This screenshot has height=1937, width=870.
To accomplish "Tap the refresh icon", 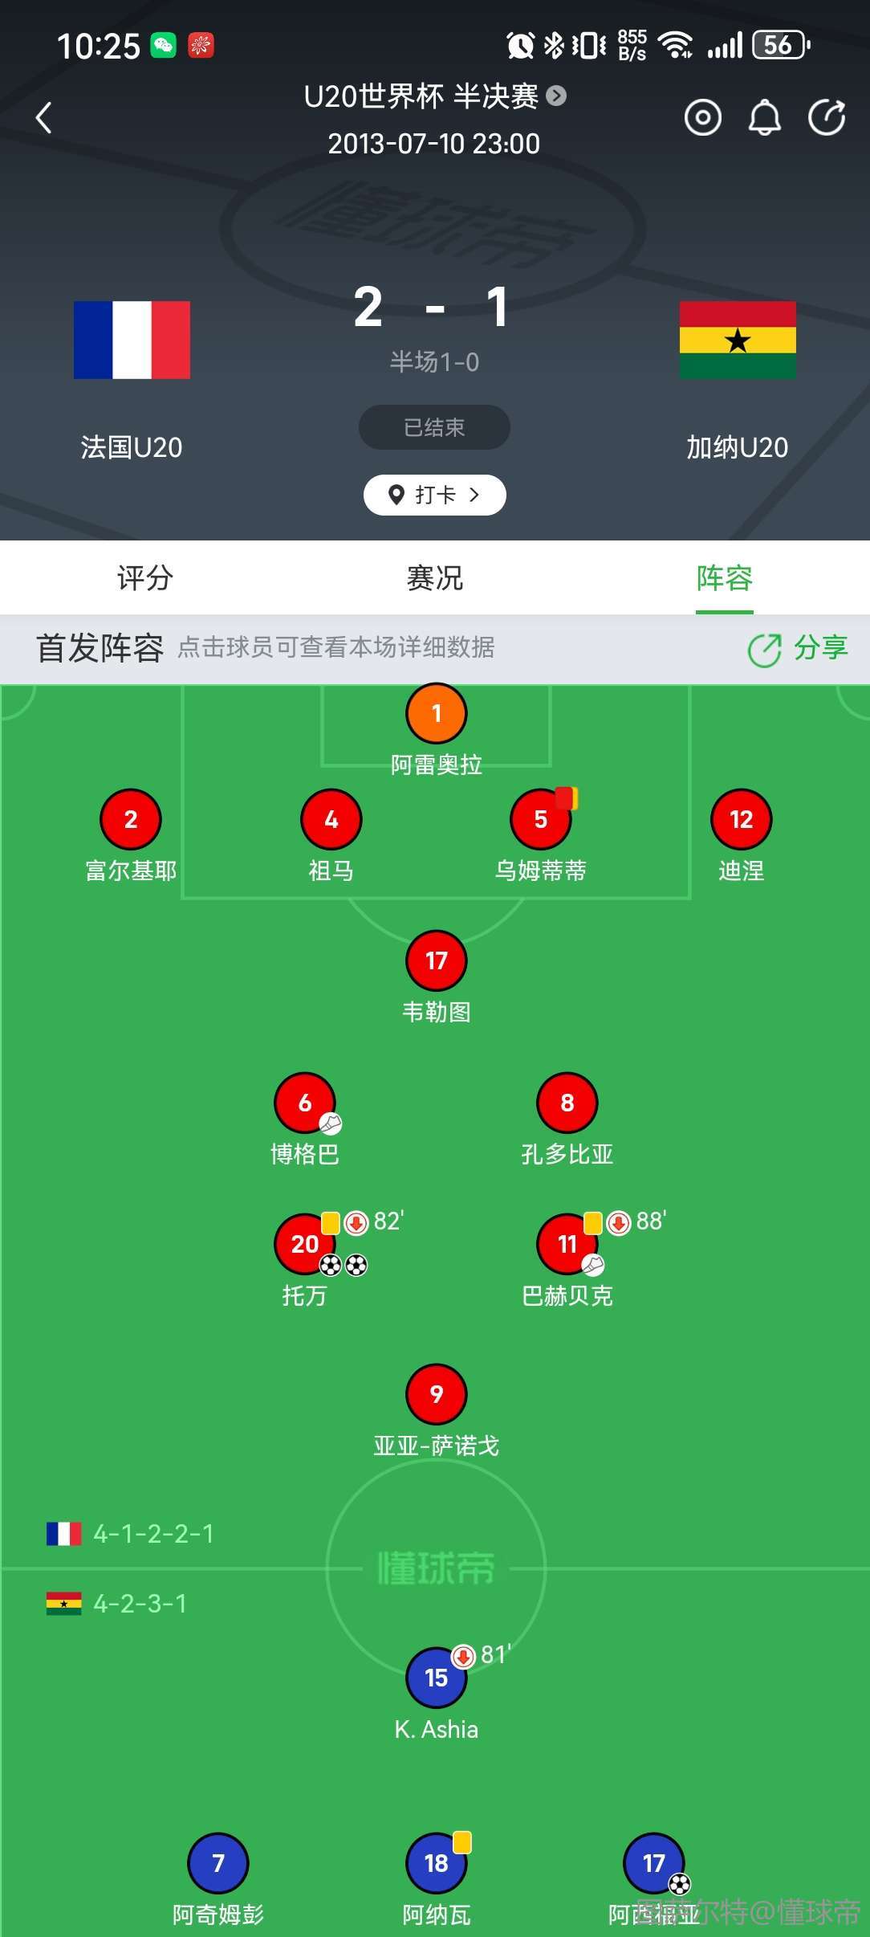I will coord(827,118).
